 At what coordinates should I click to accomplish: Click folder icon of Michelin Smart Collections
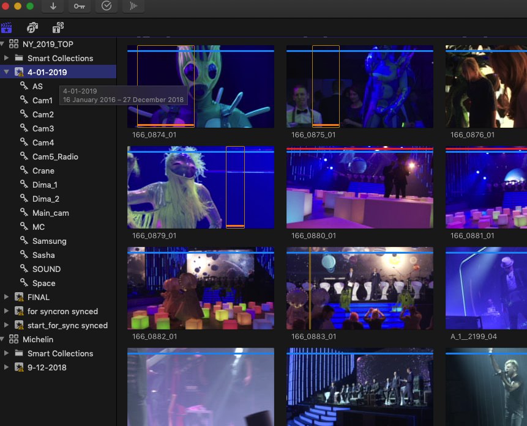coord(19,353)
